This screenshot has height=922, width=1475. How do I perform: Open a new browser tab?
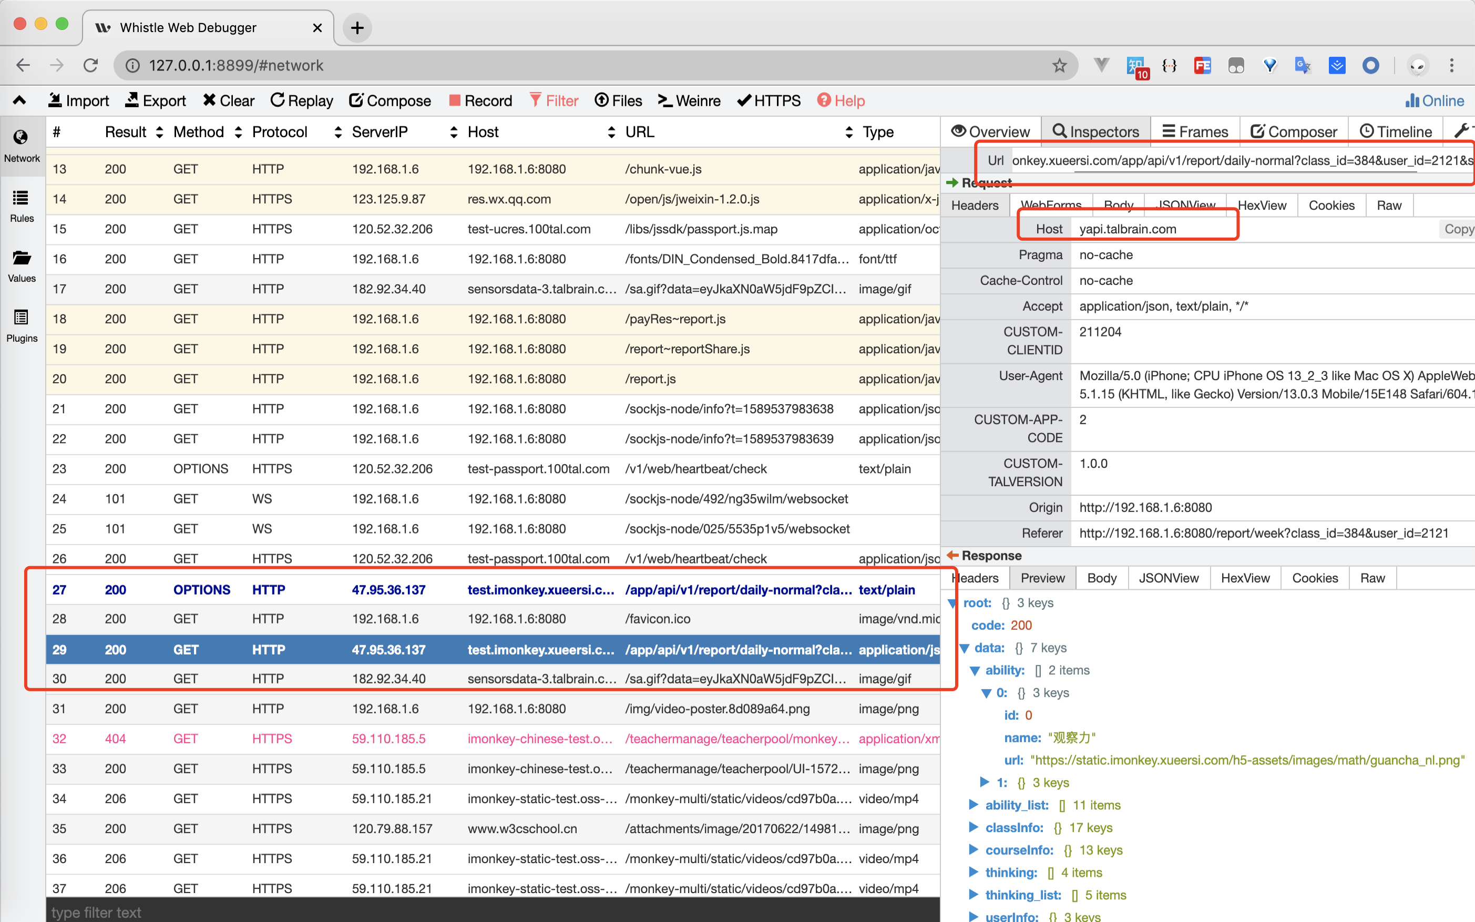click(x=357, y=27)
